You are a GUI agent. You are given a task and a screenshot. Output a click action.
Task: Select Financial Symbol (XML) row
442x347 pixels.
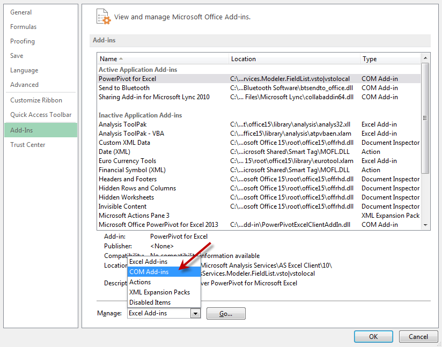(x=259, y=170)
